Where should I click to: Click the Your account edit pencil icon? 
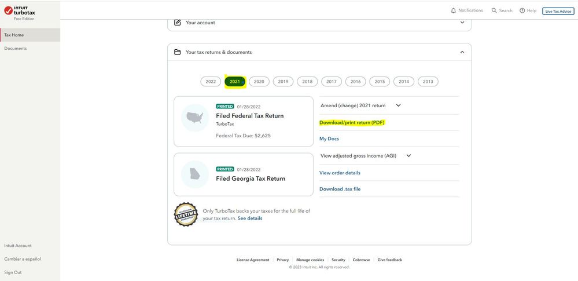tap(178, 23)
